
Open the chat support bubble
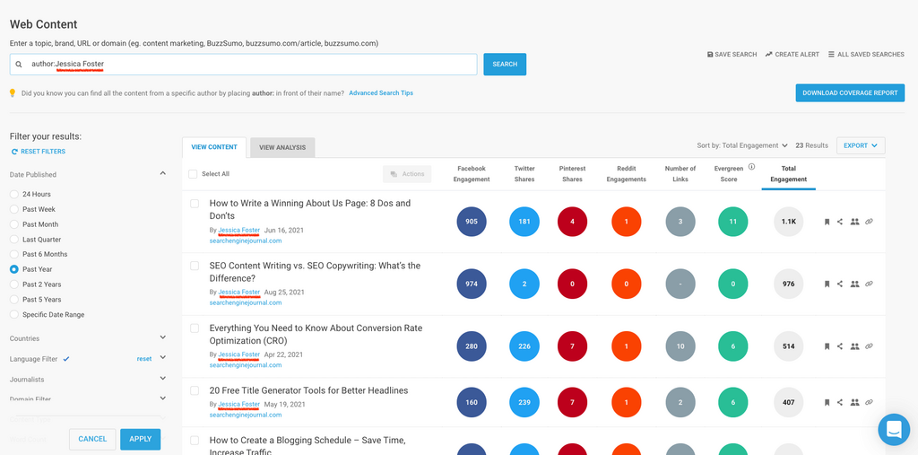(893, 430)
